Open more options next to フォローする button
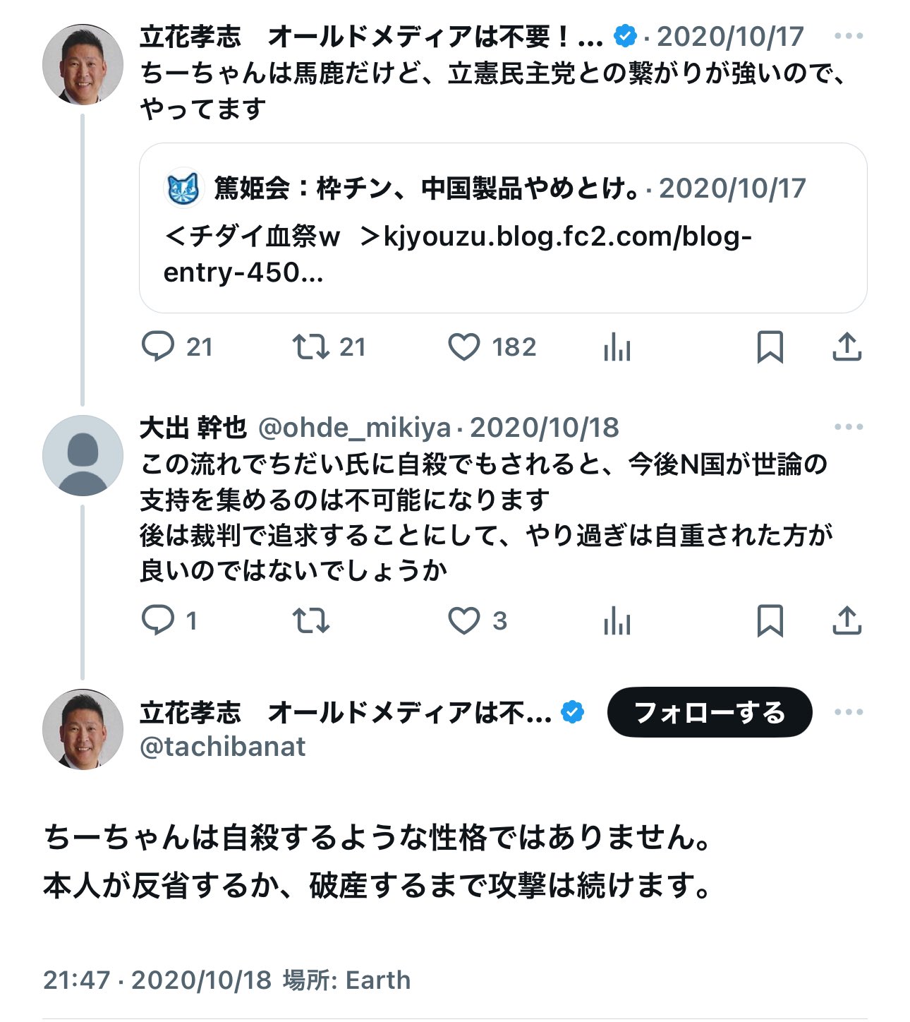This screenshot has width=910, height=1022. pos(848,712)
